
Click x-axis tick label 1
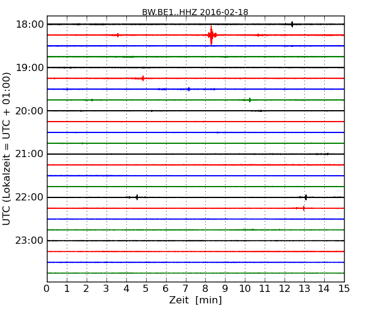point(67,288)
